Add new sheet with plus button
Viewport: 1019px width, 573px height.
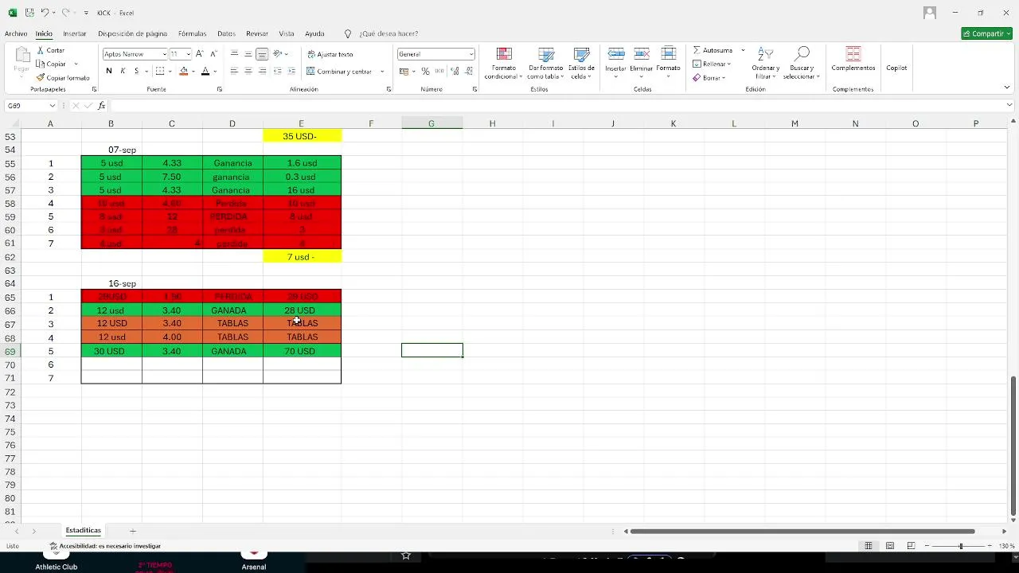(x=133, y=531)
